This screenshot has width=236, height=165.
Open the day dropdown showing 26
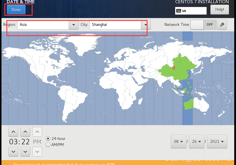(196, 141)
